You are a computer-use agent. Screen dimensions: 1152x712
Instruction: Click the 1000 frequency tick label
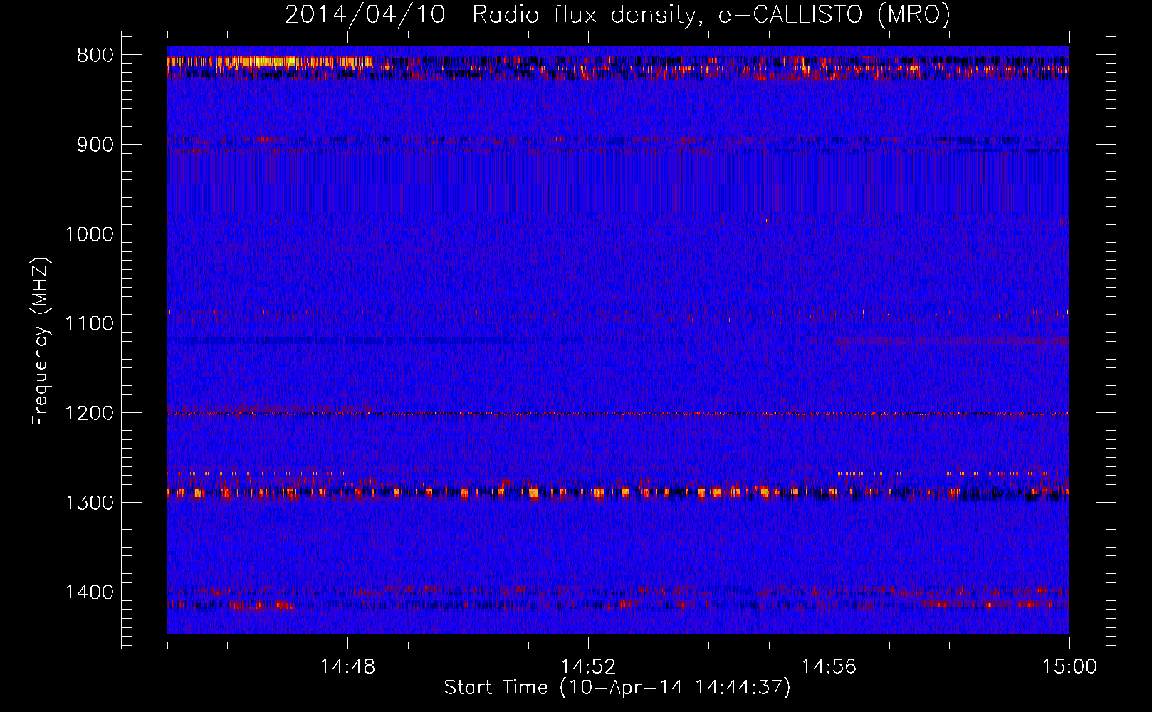(89, 235)
